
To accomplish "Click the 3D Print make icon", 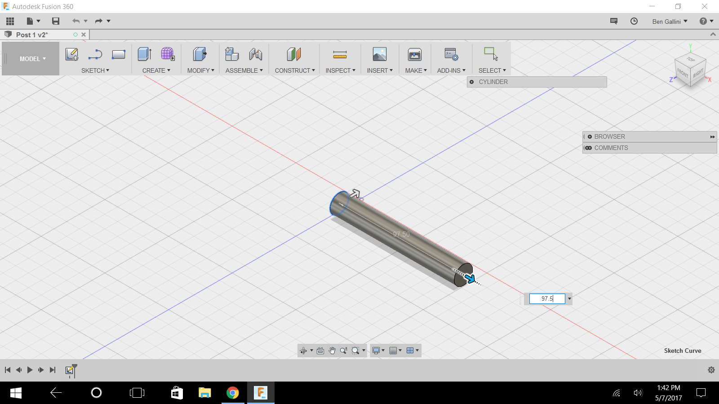I will point(415,54).
